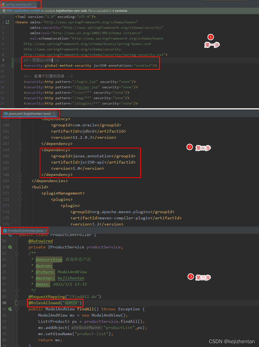Close the spring-security.xml tab

tap(34, 5)
